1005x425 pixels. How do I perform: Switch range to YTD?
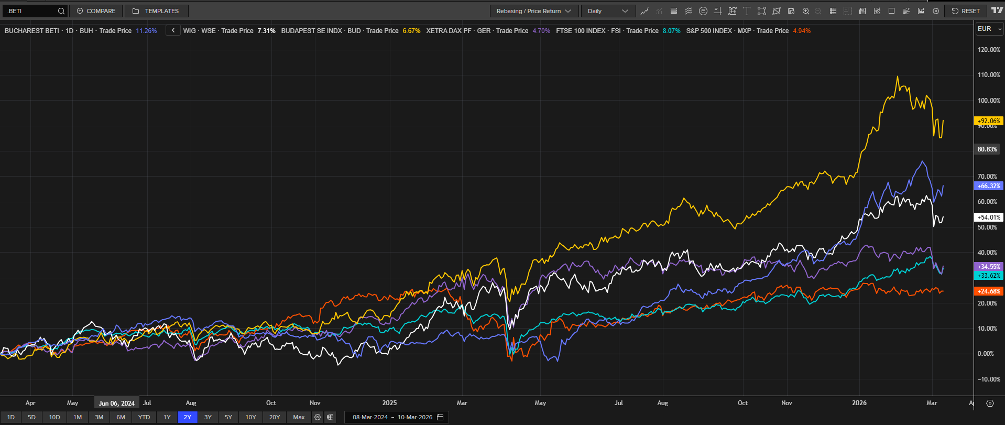pos(144,417)
